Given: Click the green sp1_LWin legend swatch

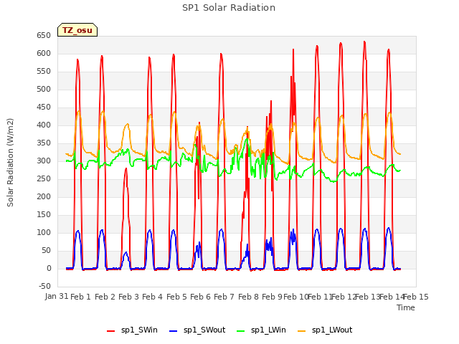Looking at the screenshot, I should pos(241,331).
